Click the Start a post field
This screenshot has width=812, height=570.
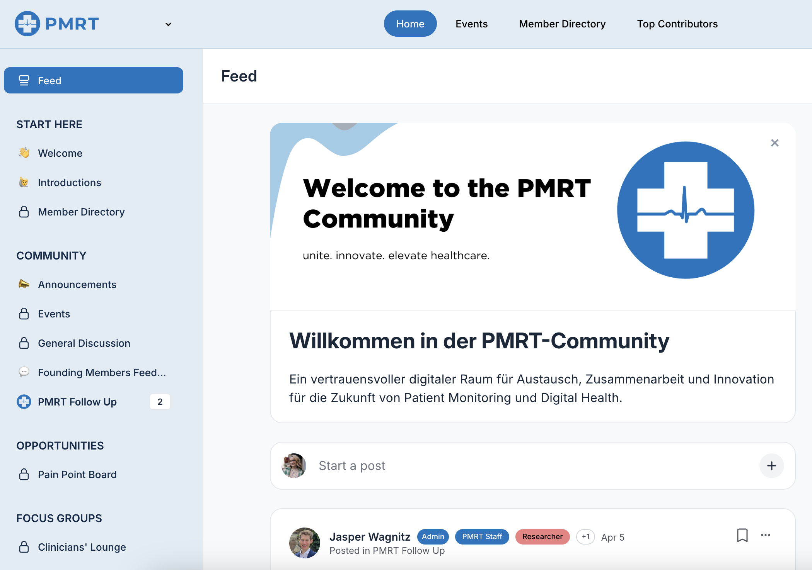pos(533,466)
